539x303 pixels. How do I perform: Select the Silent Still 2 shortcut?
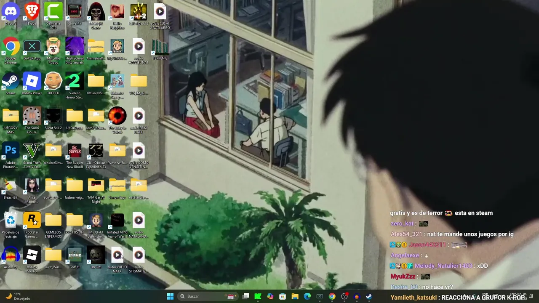coord(53,119)
